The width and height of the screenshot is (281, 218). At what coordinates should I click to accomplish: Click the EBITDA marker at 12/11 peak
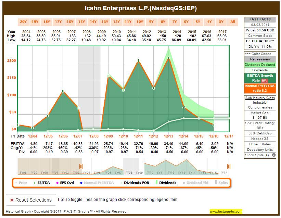pyautogui.click(x=139, y=61)
